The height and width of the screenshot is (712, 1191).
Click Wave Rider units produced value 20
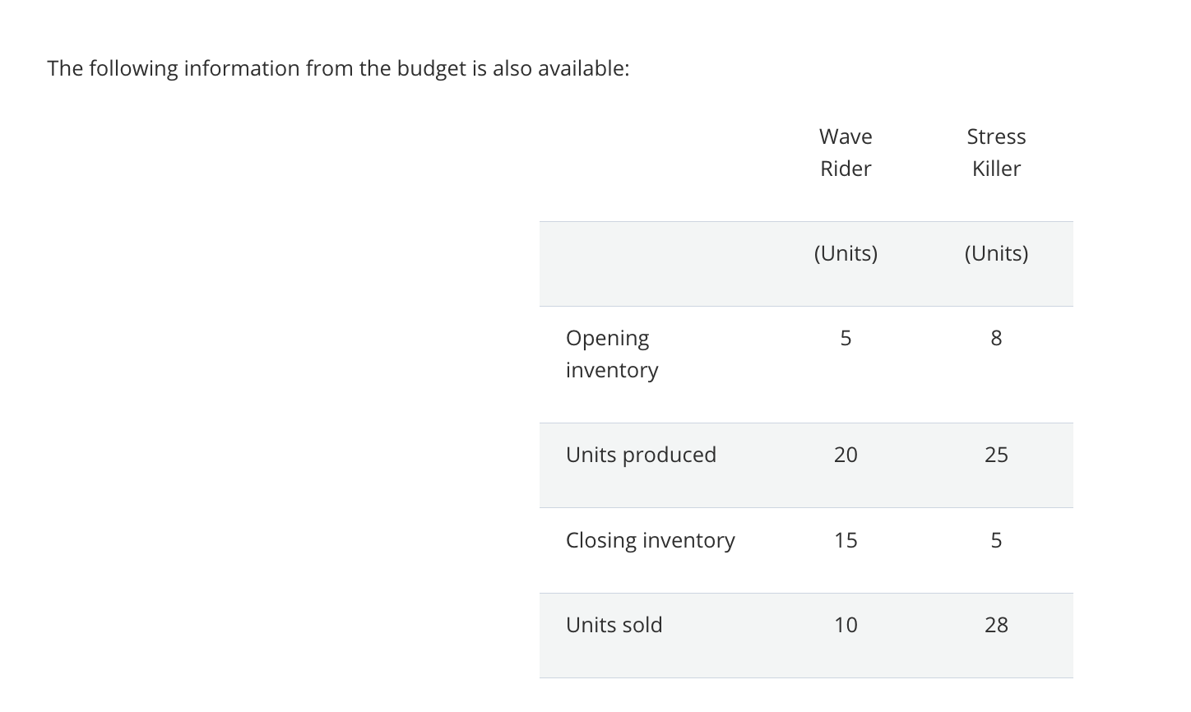point(846,455)
